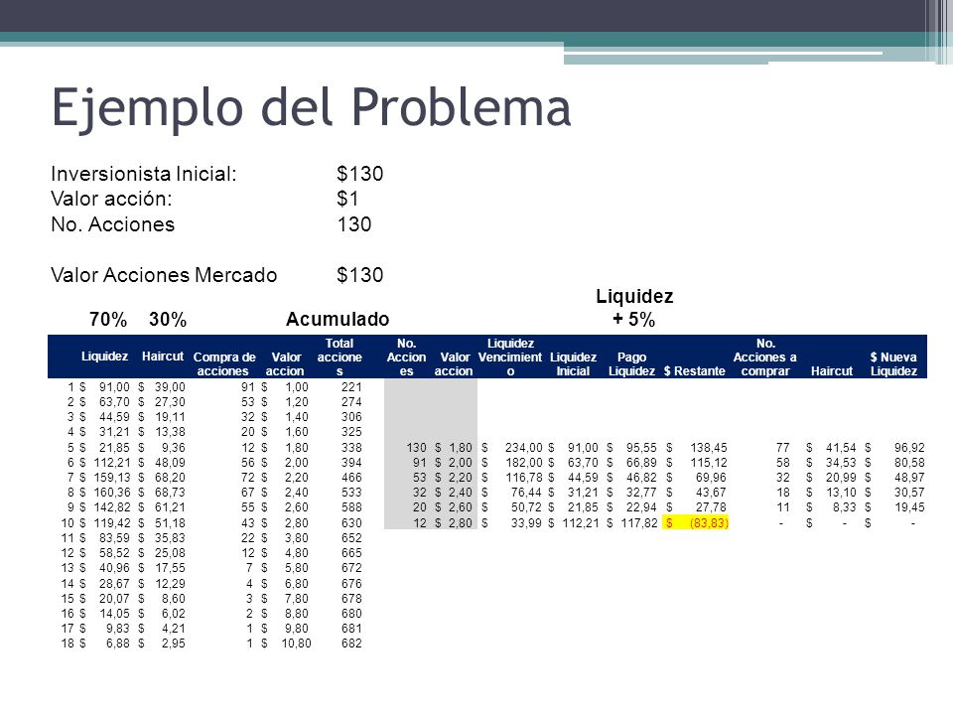Image resolution: width=953 pixels, height=715 pixels.
Task: Select the valor accion cell "10,80"
Action: coord(296,643)
